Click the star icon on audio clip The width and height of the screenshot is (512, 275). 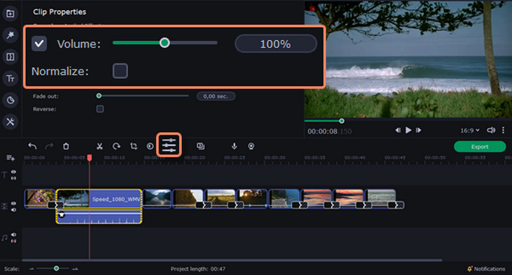coord(61,215)
